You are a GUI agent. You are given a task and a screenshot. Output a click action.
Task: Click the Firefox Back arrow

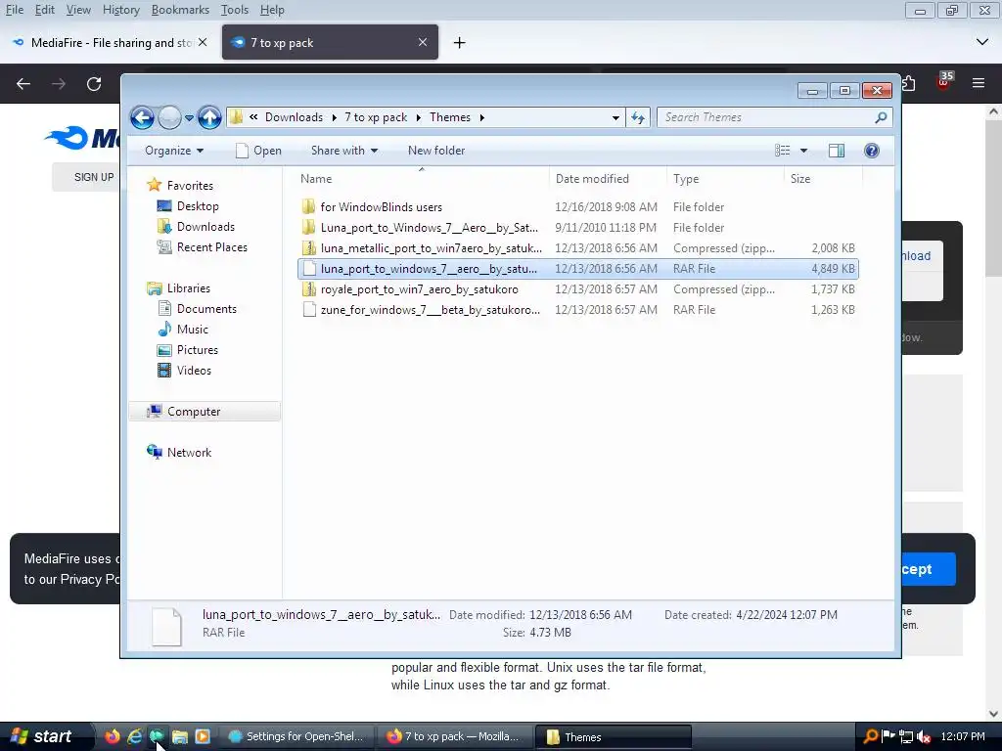tap(23, 84)
